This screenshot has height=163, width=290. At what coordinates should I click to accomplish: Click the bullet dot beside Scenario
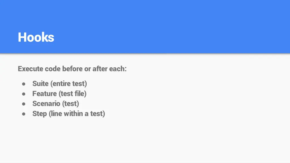coord(24,104)
